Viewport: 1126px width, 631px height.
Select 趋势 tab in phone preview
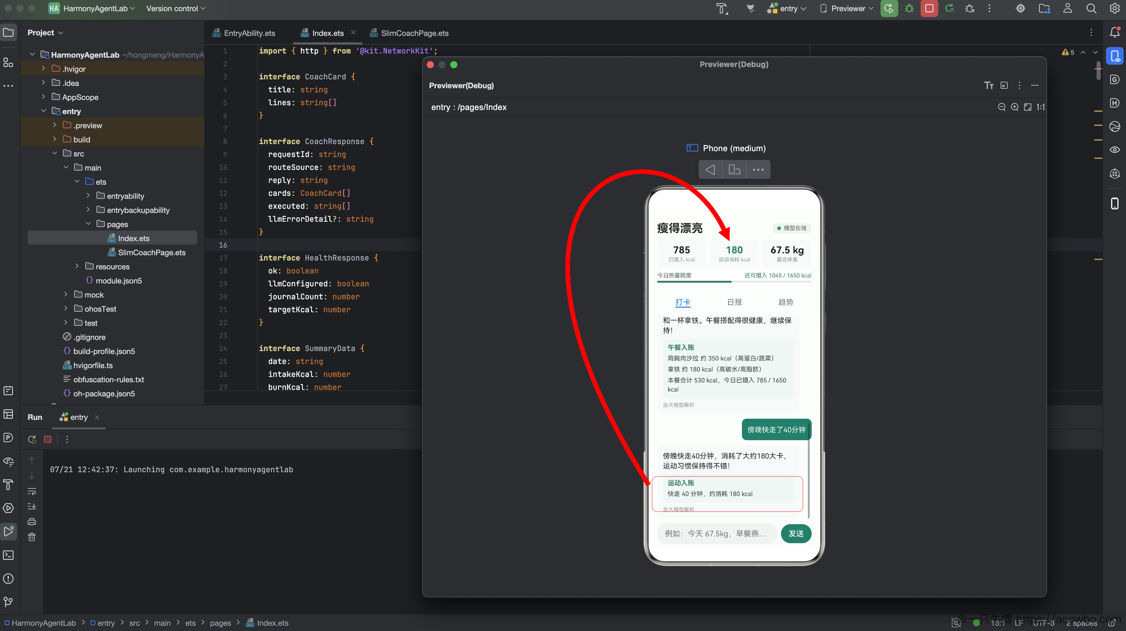tap(785, 302)
